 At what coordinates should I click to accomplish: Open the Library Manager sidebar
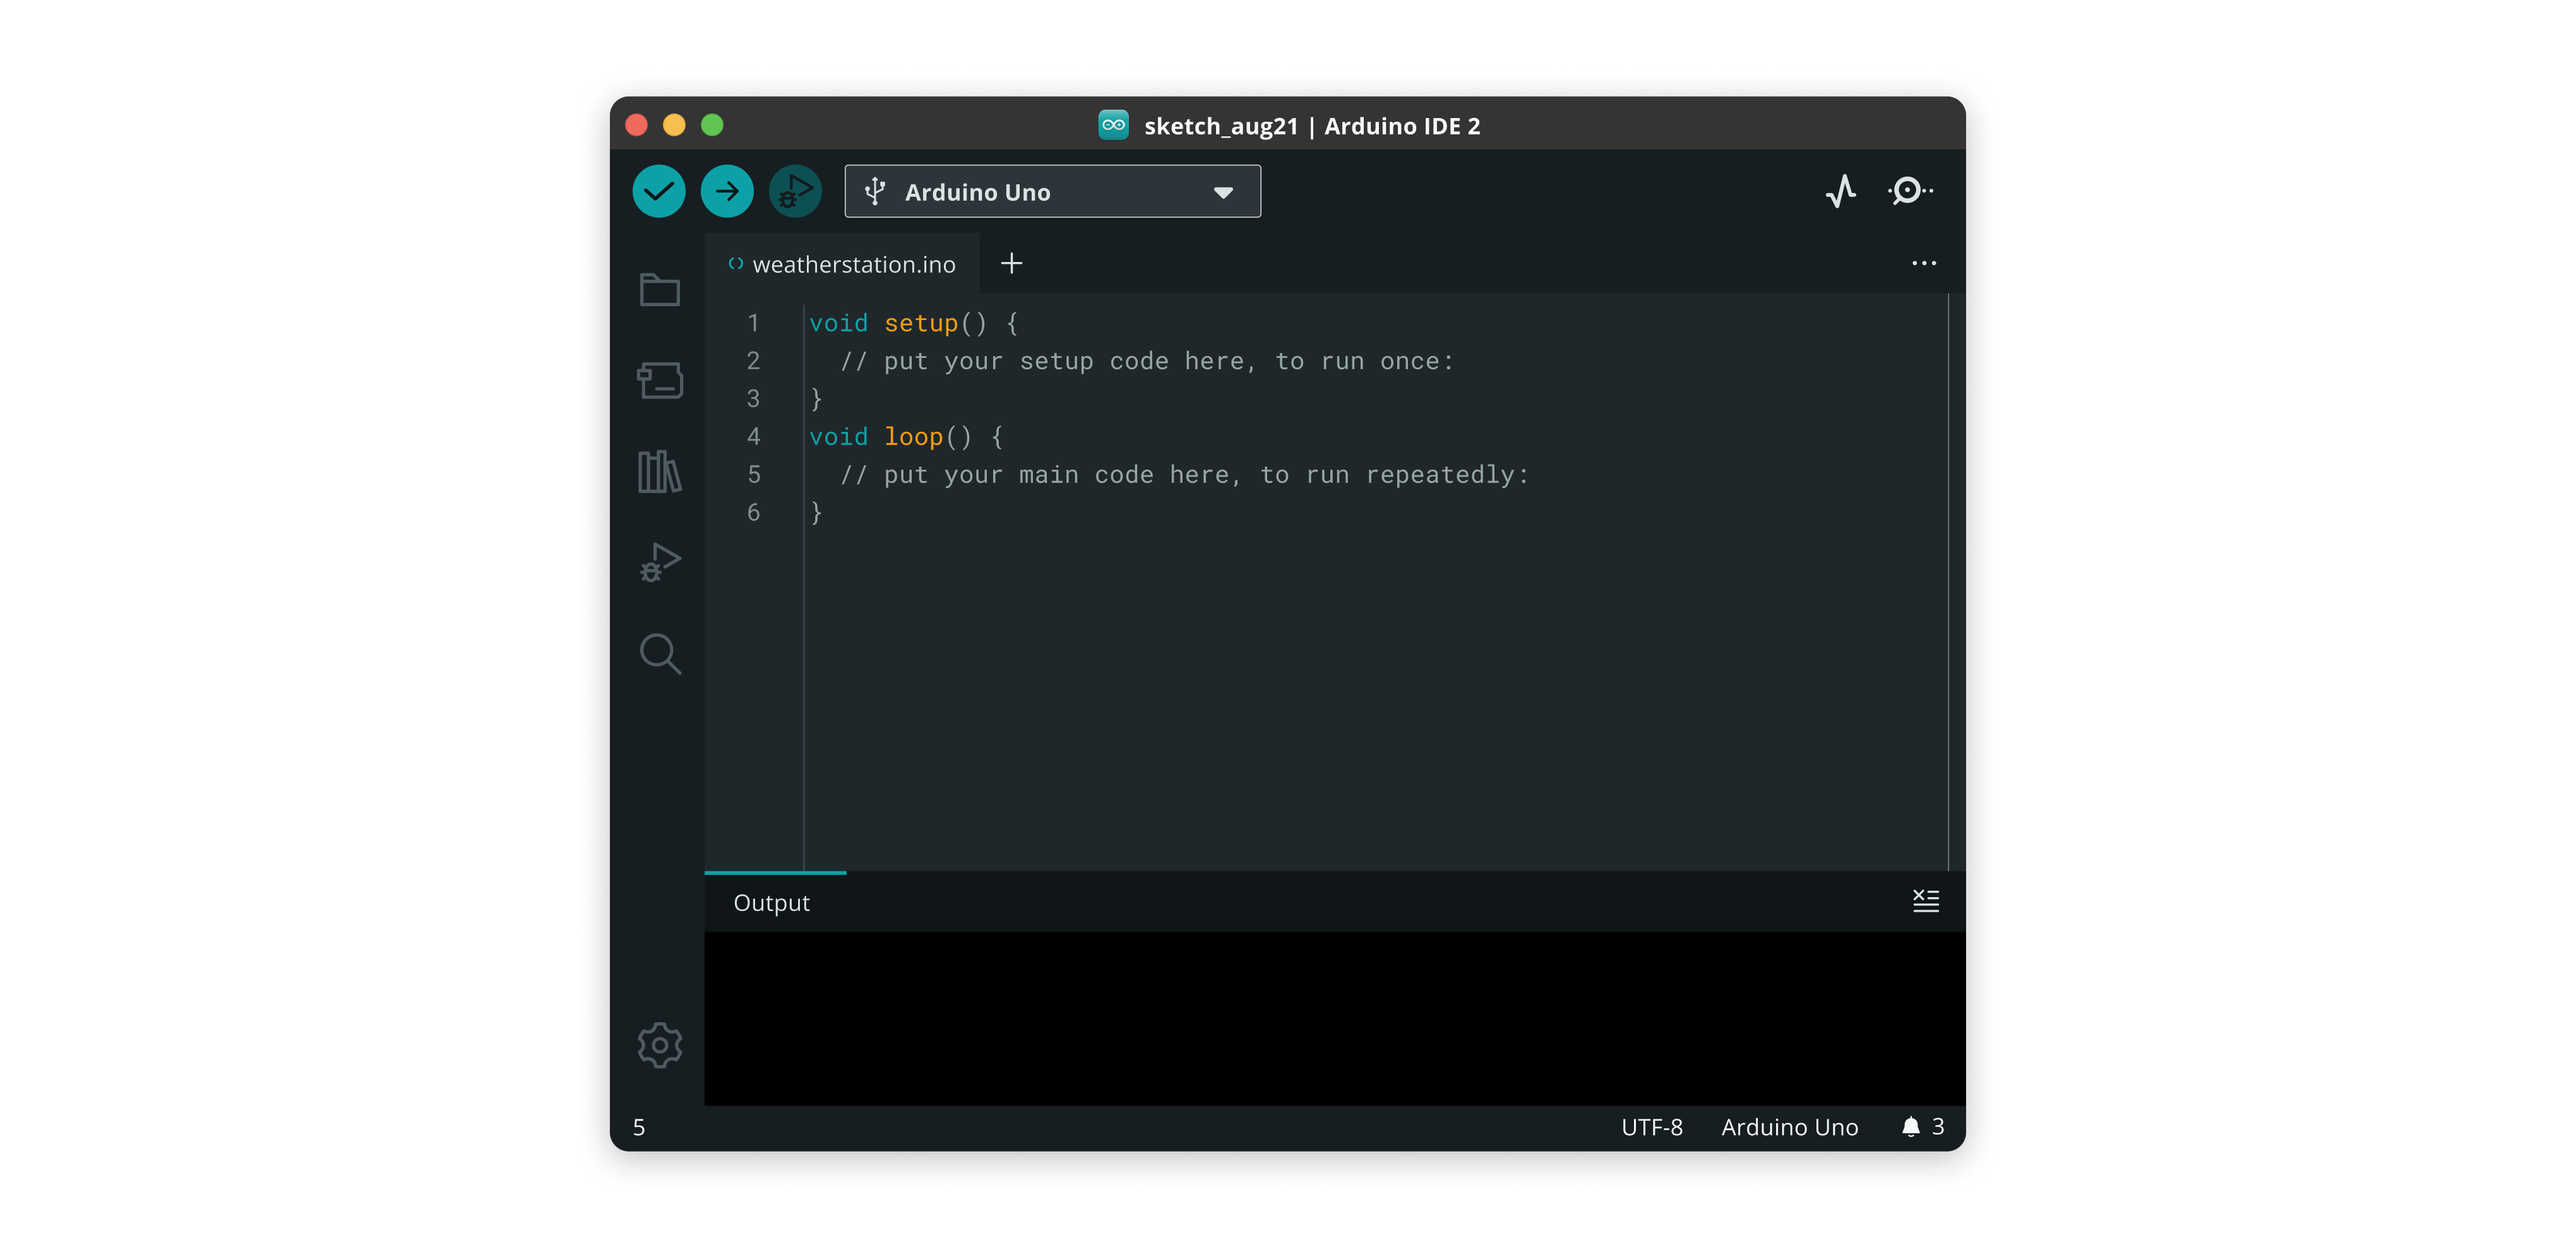pyautogui.click(x=660, y=471)
